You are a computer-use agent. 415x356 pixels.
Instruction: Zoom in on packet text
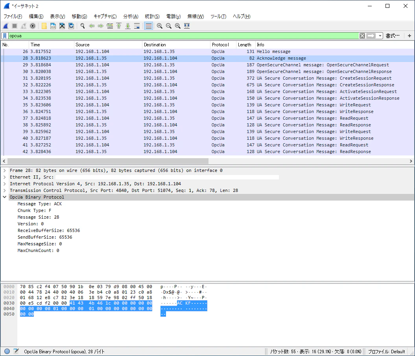(160, 26)
